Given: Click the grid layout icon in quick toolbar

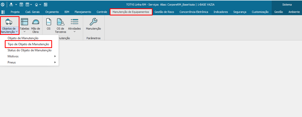Looking at the screenshot, I should tap(46, 5).
